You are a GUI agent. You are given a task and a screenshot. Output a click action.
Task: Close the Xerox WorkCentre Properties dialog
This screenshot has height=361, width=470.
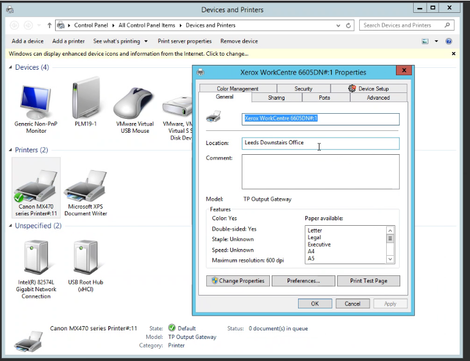[404, 70]
